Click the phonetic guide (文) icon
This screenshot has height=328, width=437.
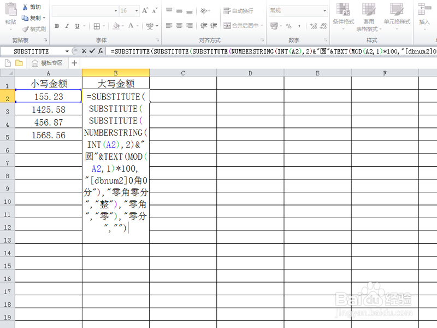coord(150,26)
